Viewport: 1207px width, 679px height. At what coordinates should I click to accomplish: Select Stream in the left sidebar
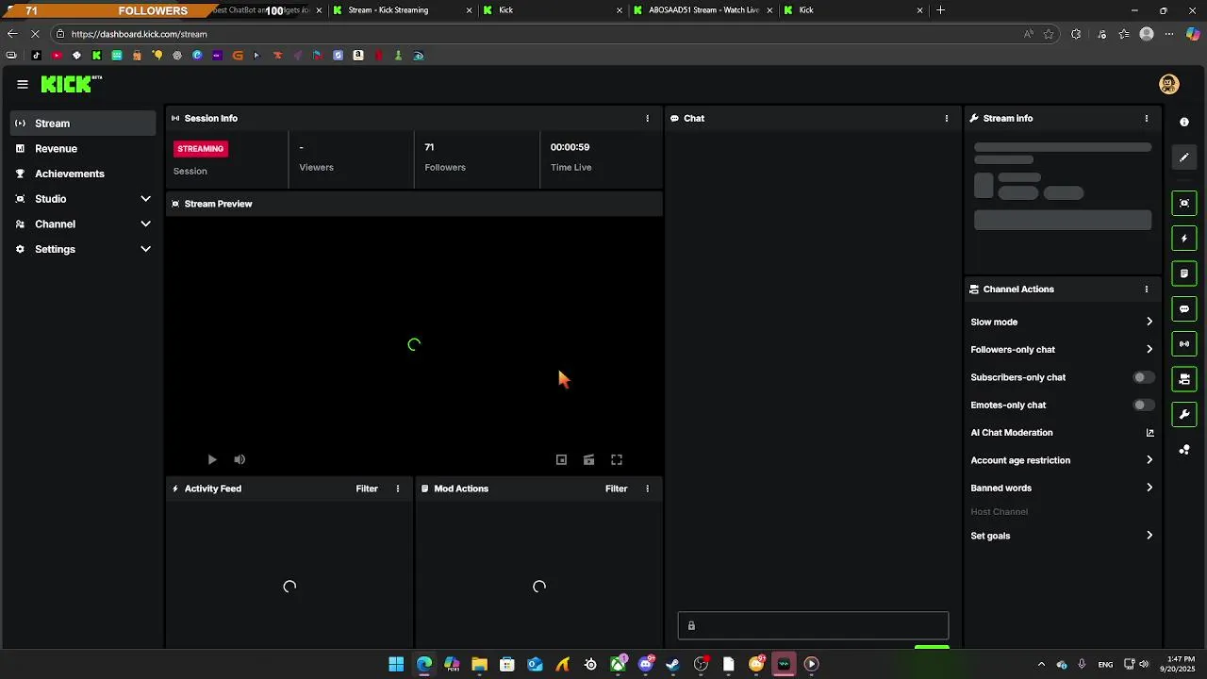pyautogui.click(x=83, y=124)
